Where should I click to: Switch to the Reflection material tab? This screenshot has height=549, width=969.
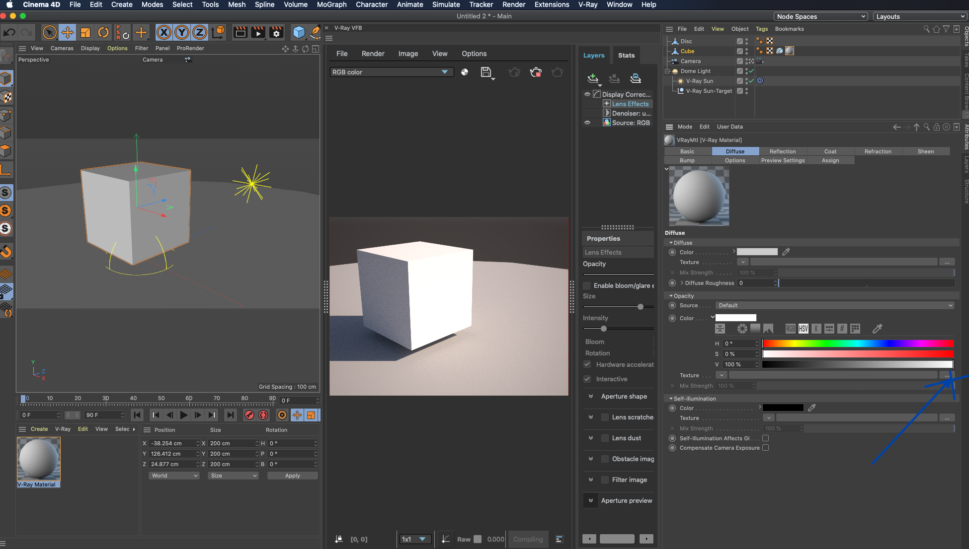coord(782,151)
